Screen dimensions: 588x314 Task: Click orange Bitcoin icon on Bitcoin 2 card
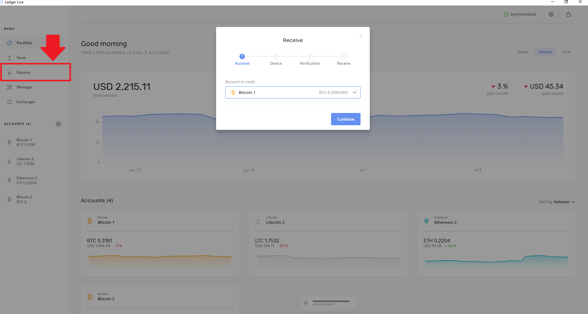tap(90, 297)
